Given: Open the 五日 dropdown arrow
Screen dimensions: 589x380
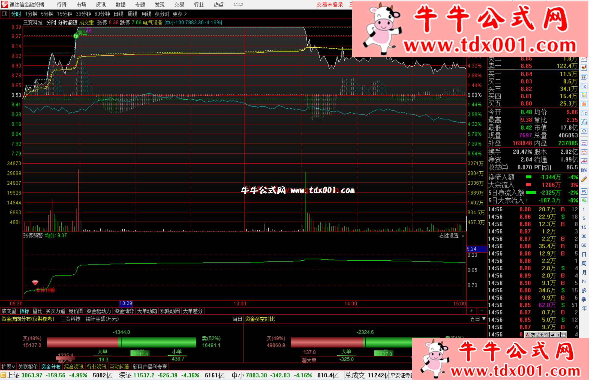Looking at the screenshot, I should click(484, 319).
